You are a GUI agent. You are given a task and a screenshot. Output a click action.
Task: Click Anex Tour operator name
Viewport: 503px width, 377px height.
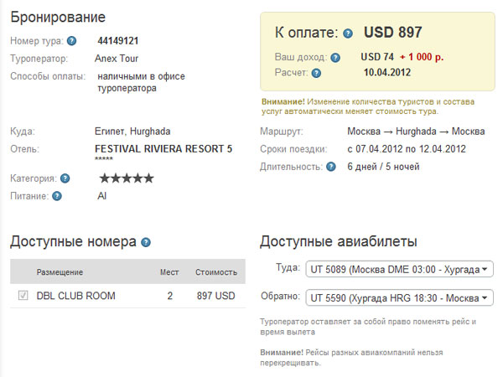[x=117, y=59]
